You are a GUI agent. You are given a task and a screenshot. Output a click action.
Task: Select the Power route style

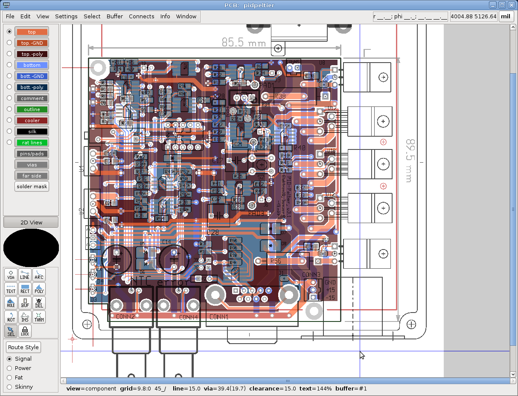click(x=9, y=368)
